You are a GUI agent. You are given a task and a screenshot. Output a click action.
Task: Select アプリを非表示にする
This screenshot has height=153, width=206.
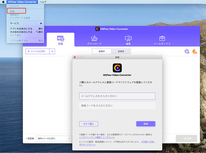[x=25, y=29]
